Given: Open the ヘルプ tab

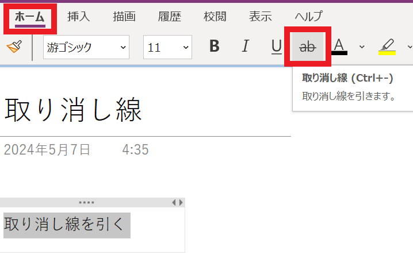Looking at the screenshot, I should (308, 17).
